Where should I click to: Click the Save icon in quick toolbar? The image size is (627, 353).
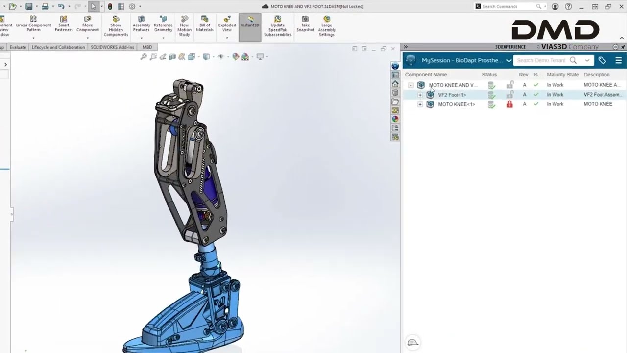[x=29, y=6]
